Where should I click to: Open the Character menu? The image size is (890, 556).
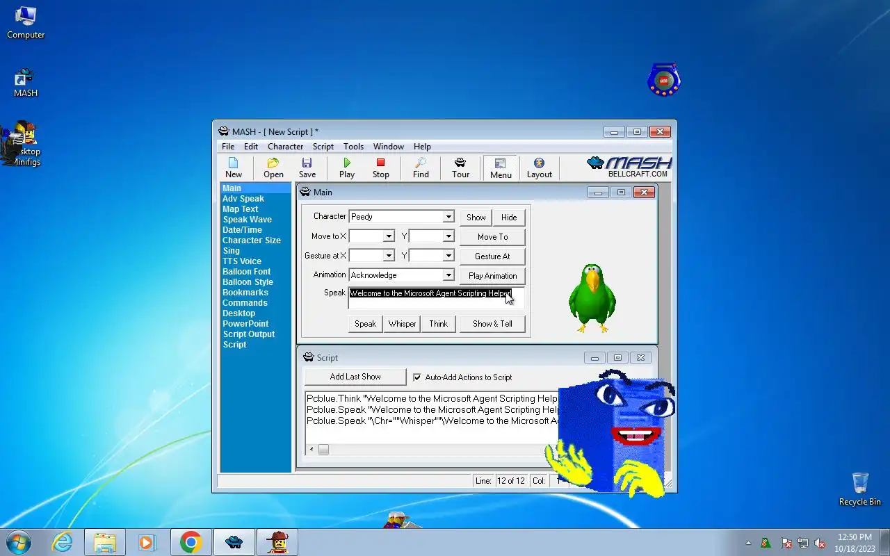point(285,147)
